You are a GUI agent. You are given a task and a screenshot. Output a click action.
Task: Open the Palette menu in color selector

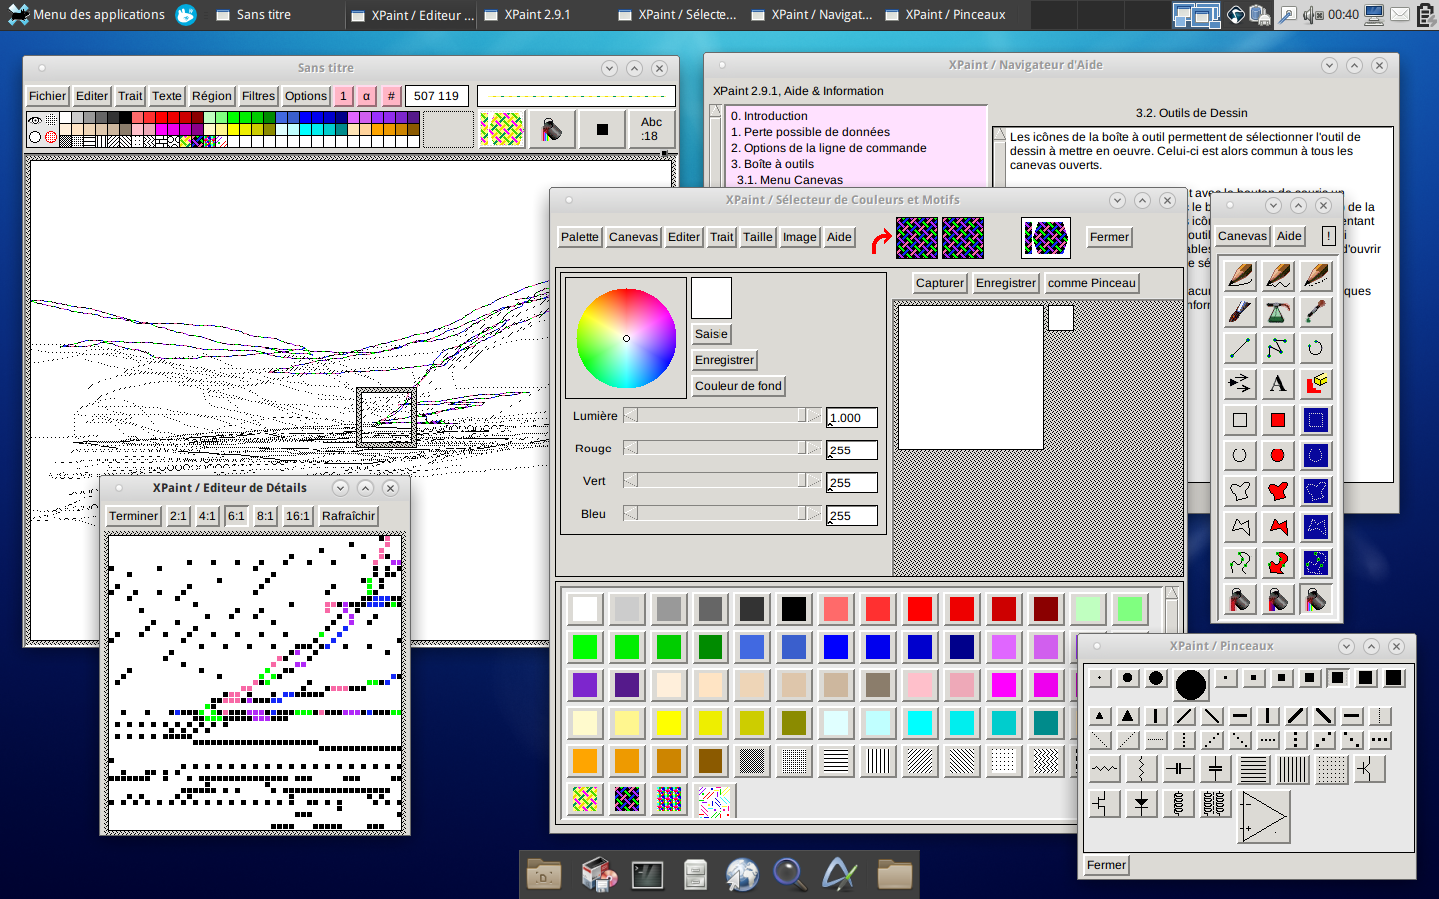point(580,237)
